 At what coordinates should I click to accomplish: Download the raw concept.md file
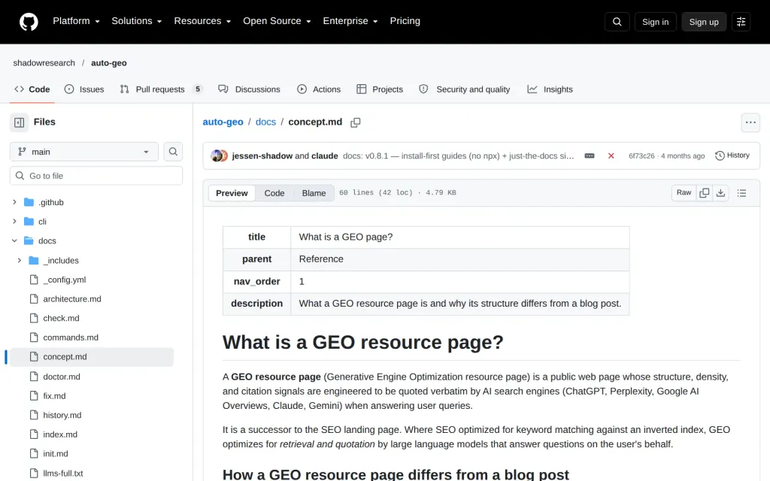click(x=720, y=193)
